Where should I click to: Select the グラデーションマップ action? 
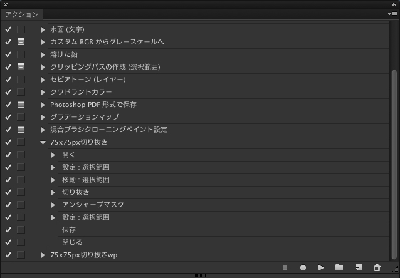(84, 117)
